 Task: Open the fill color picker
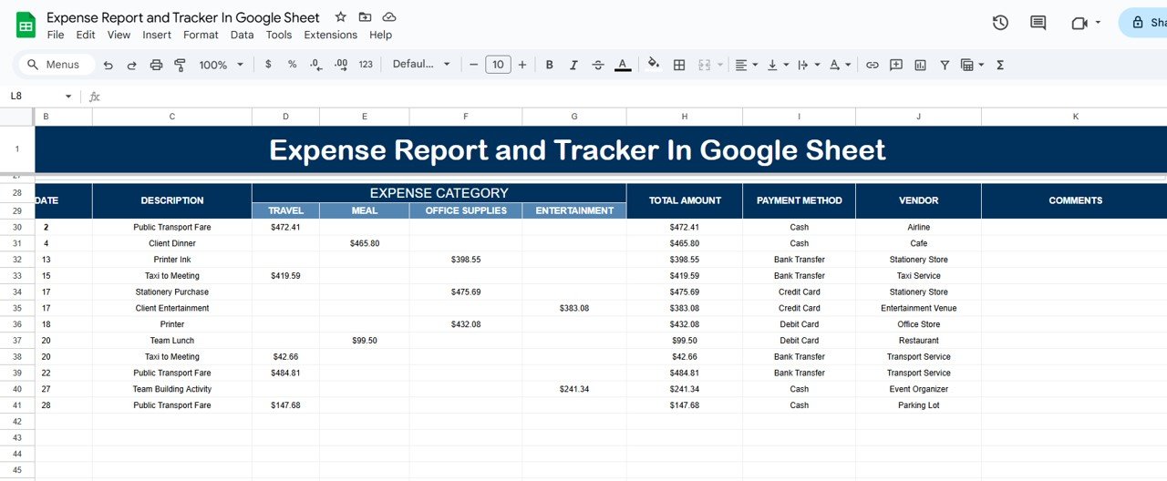coord(654,65)
